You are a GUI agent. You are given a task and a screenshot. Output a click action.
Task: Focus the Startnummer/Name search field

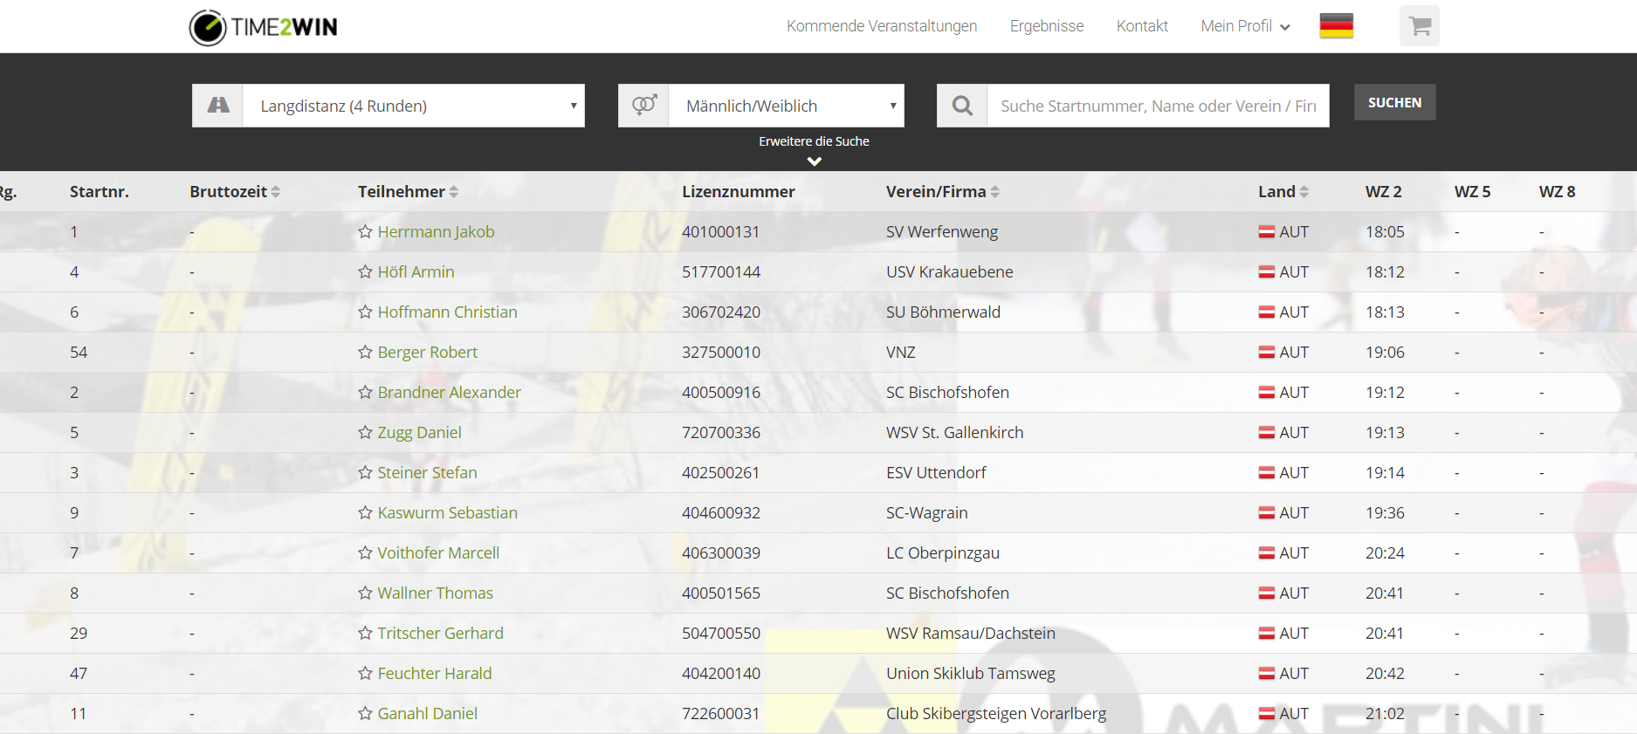coord(1158,106)
